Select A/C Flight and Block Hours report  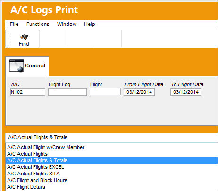point(112,180)
